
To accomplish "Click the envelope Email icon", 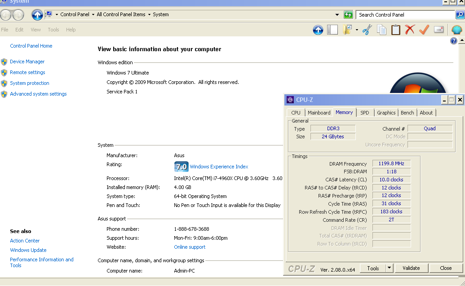I will click(x=438, y=29).
